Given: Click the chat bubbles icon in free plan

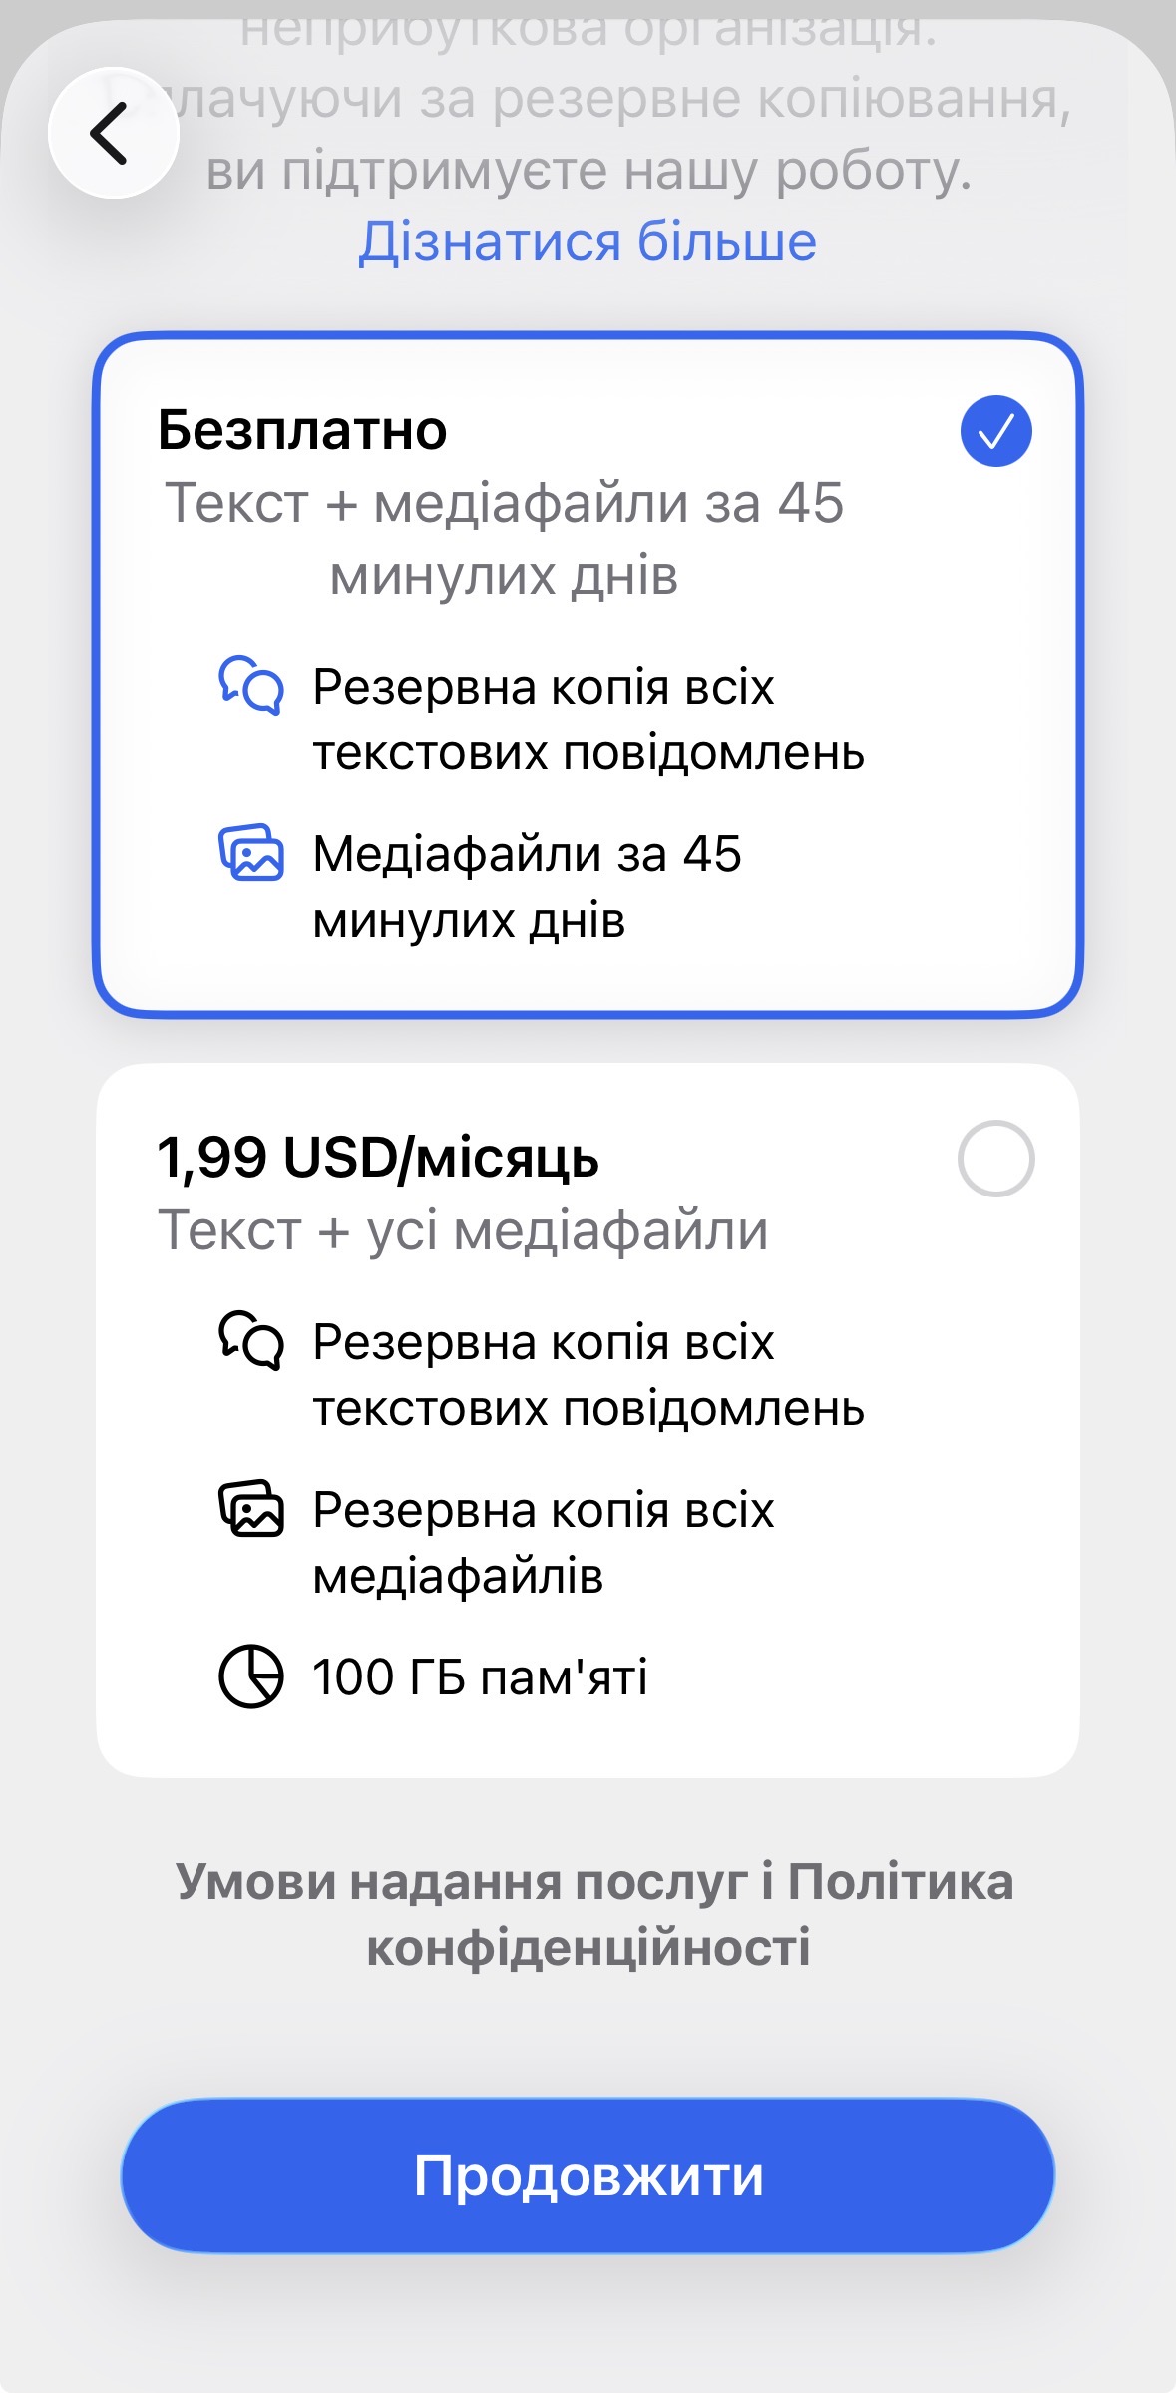Looking at the screenshot, I should point(251,685).
